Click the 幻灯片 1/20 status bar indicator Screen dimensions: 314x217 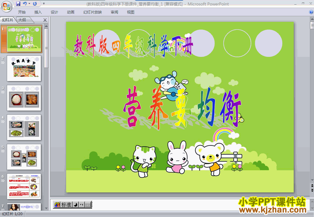pyautogui.click(x=12, y=214)
